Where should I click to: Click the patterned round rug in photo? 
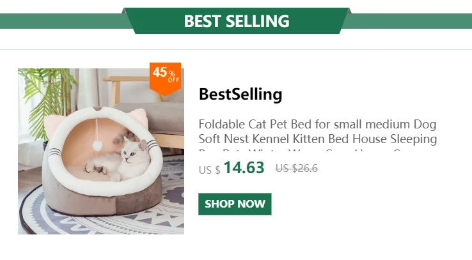click(x=102, y=217)
